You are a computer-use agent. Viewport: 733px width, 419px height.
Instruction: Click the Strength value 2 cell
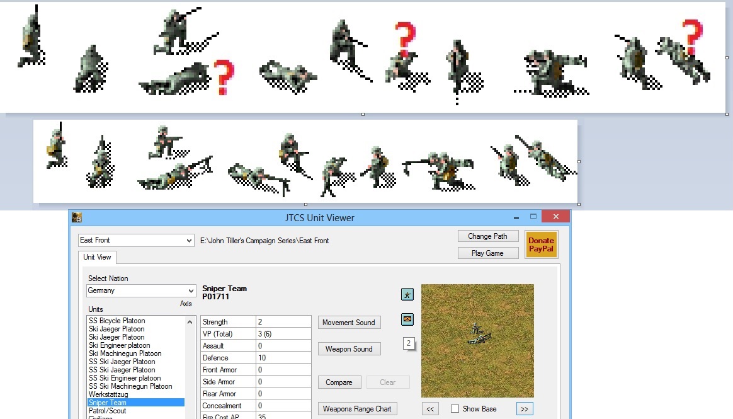[x=283, y=322]
